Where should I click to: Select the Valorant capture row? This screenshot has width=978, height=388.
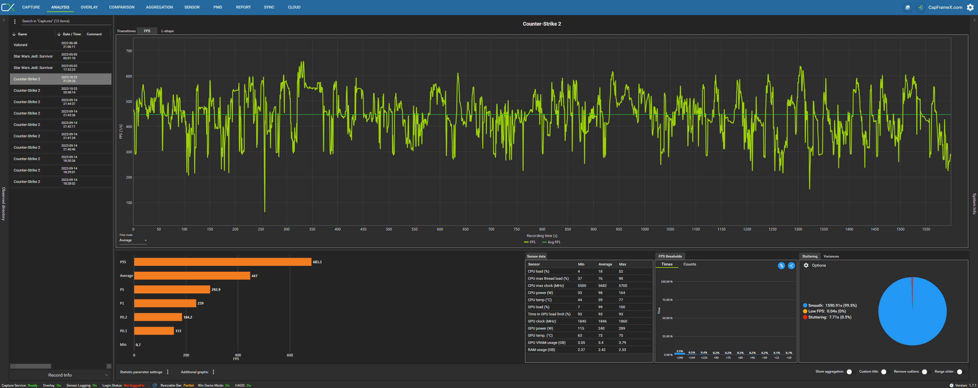[x=60, y=45]
